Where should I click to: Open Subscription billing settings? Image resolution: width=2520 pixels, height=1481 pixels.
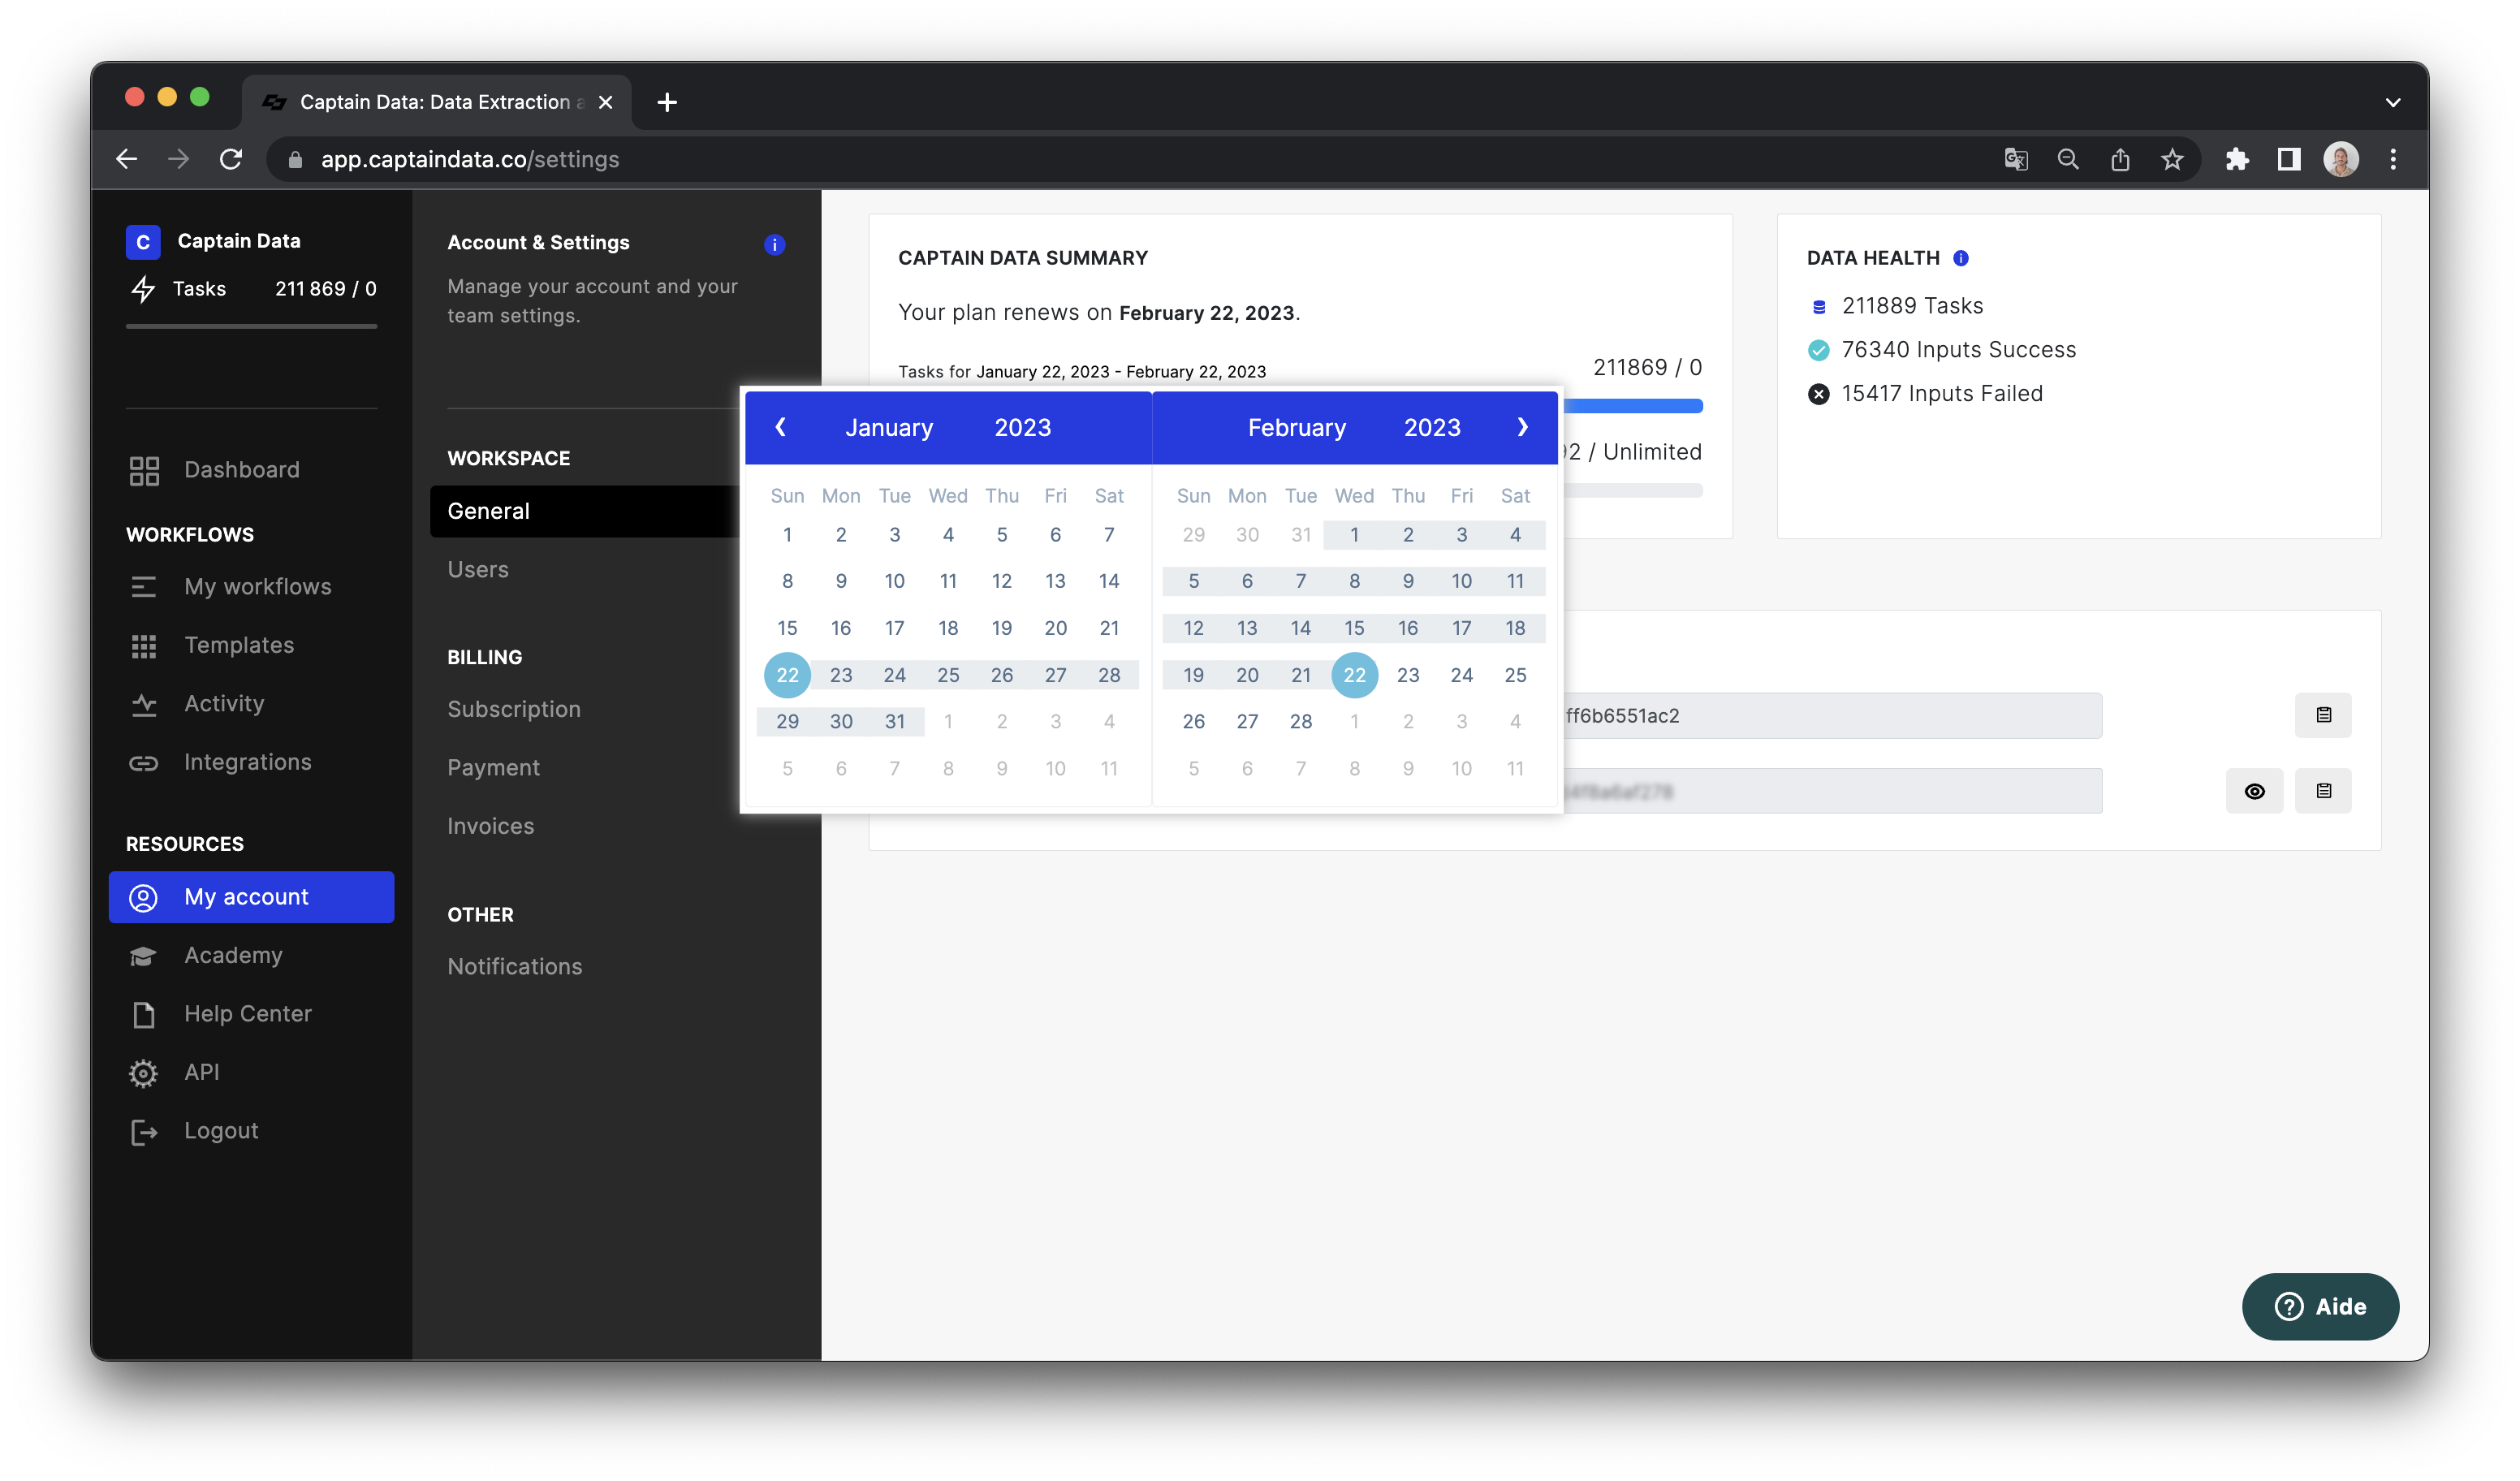coord(514,709)
